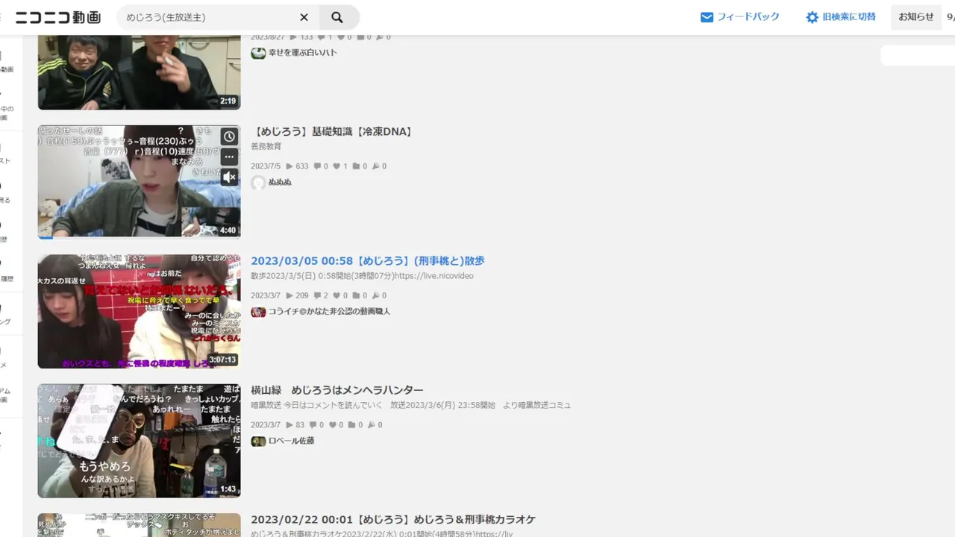This screenshot has height=537, width=955.
Task: Click the gear icon for old search
Action: tap(812, 17)
